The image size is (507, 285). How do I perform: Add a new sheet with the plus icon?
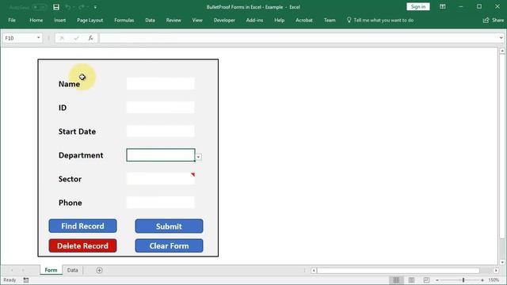point(99,270)
